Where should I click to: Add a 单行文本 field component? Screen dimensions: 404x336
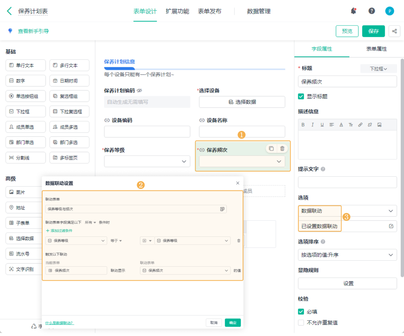tap(26, 65)
